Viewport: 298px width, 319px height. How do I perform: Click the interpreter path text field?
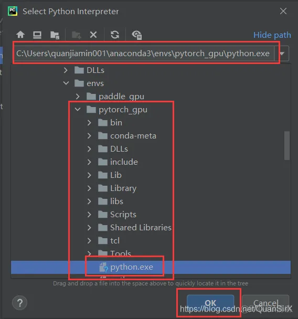[x=144, y=54]
